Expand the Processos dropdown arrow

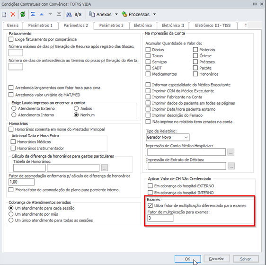click(154, 14)
